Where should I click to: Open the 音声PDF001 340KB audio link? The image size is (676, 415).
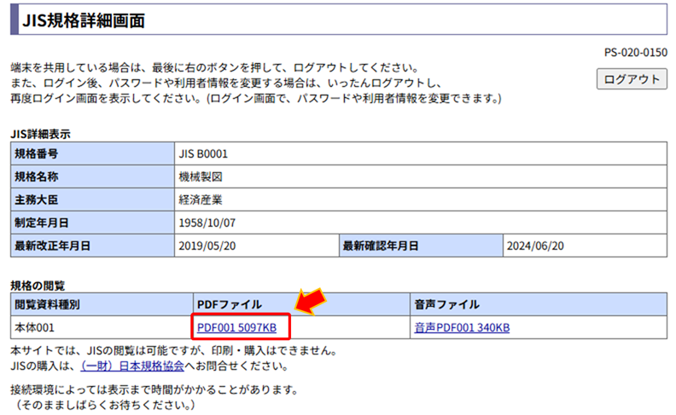[462, 327]
